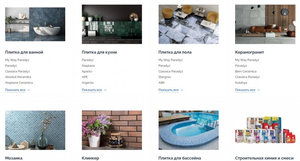Open the Керамогранит living room image
Viewport: 300px width, 161px height.
265,24
